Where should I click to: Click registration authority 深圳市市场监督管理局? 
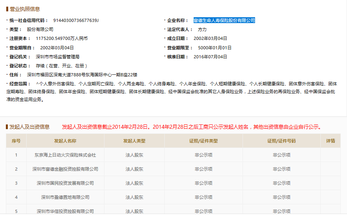58,57
